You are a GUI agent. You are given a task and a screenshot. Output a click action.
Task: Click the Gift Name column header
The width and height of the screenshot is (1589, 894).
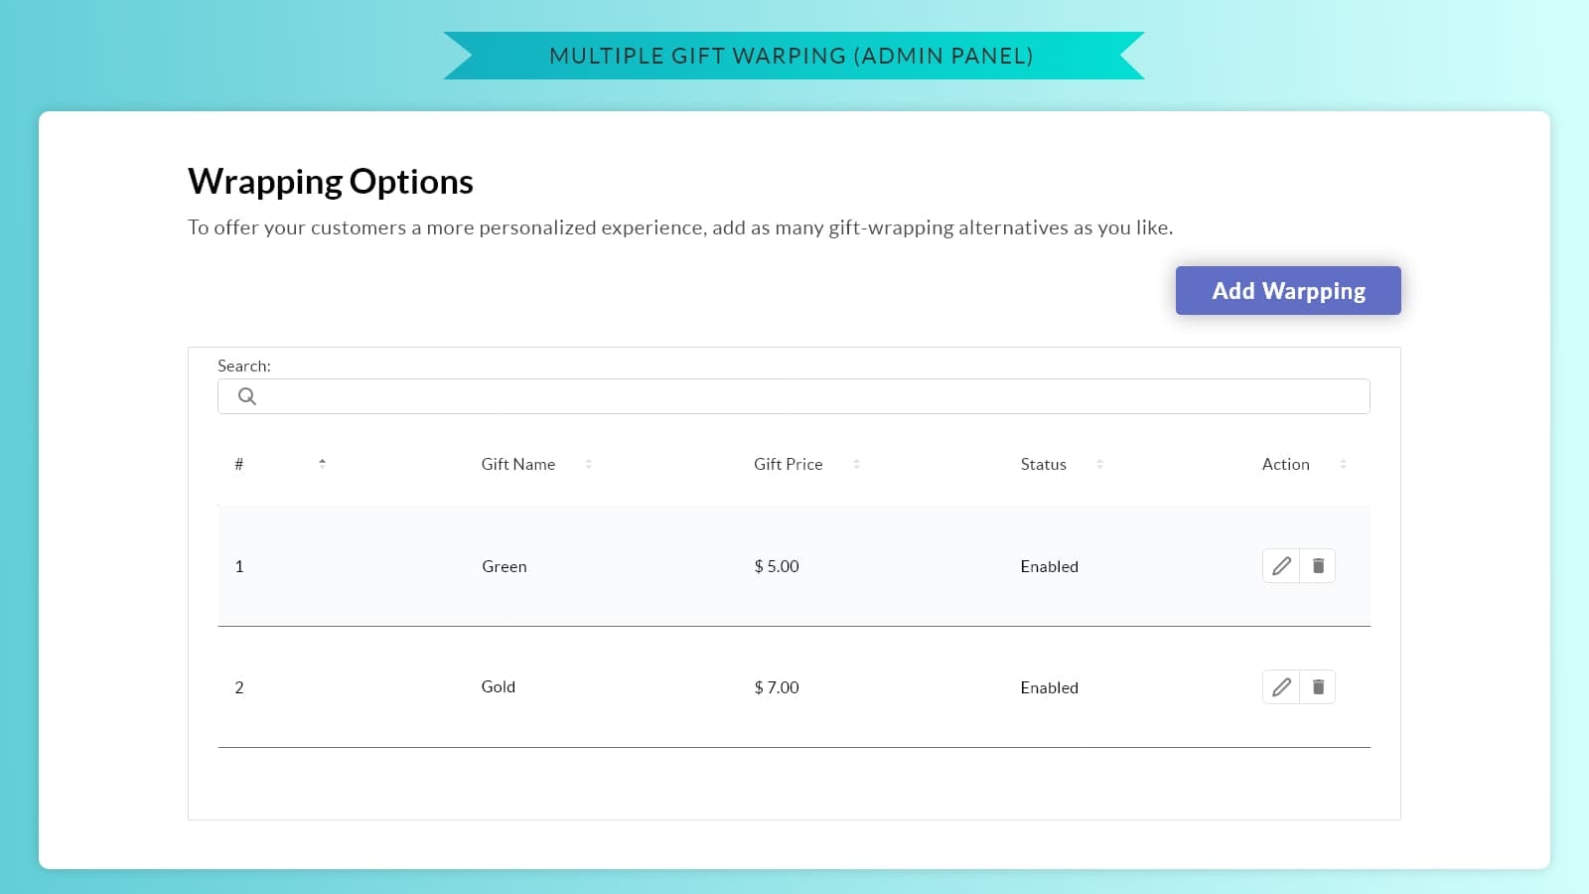point(517,464)
